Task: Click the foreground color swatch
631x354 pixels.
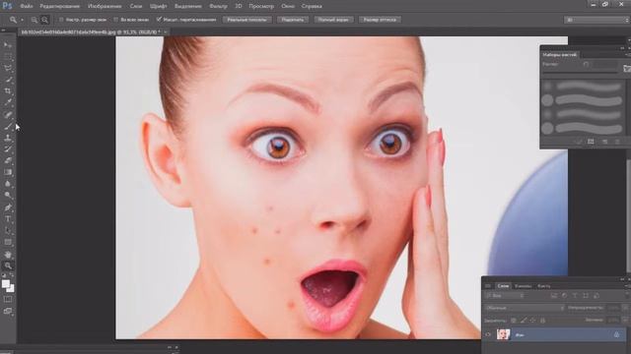Action: [5, 284]
